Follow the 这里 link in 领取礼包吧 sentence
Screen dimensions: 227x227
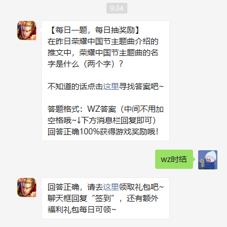(x=111, y=187)
